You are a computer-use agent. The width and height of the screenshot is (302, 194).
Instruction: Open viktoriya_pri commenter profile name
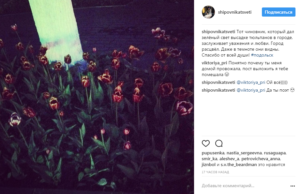(x=214, y=63)
